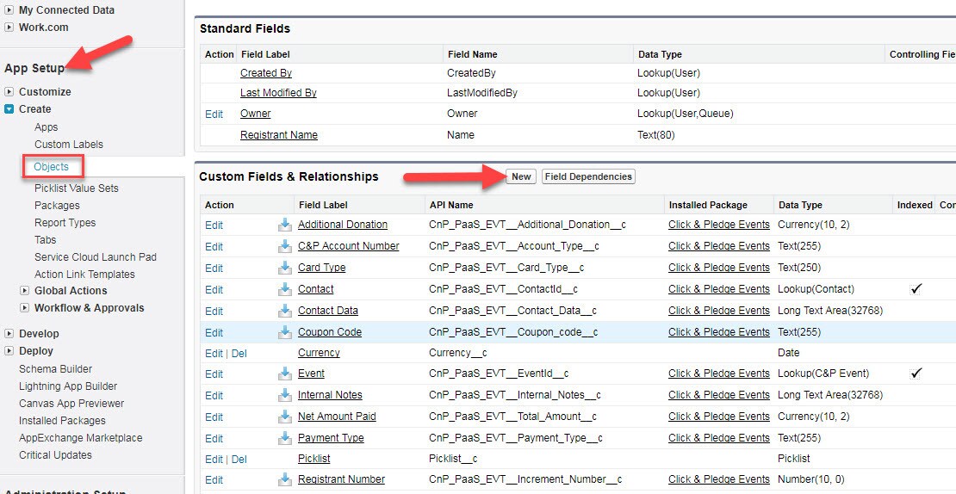Open the Payment Type field
Image resolution: width=956 pixels, height=494 pixels.
(331, 438)
